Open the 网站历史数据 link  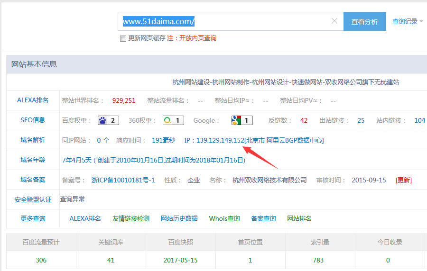coord(179,218)
